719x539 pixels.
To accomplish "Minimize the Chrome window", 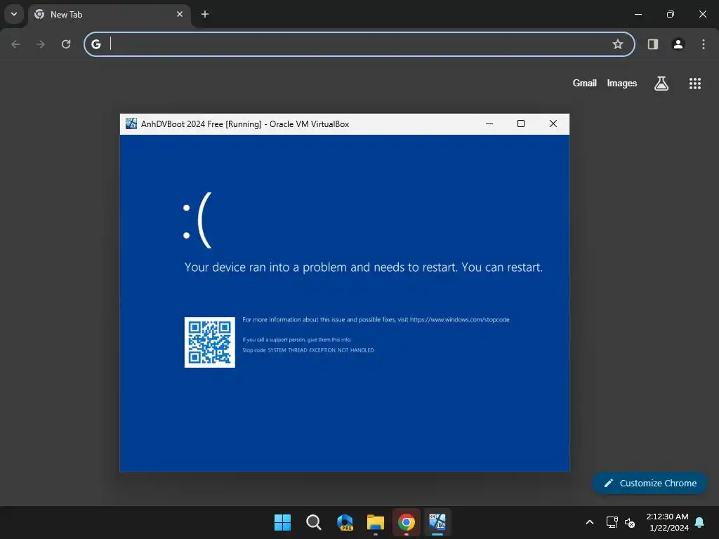I will (638, 14).
